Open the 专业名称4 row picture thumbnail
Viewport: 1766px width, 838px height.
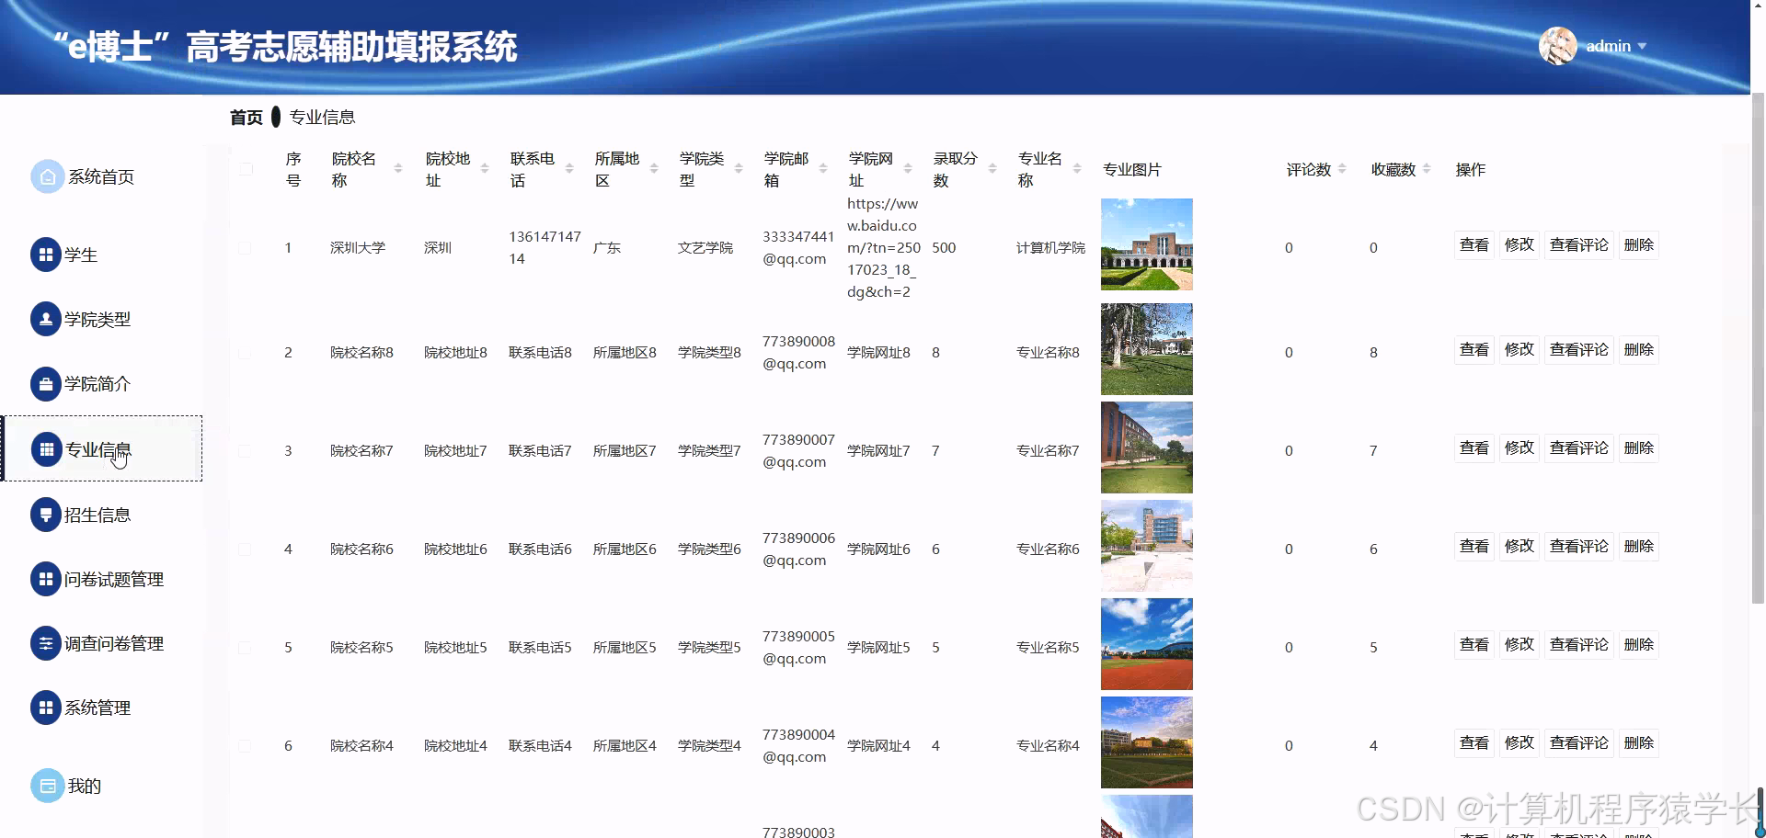pyautogui.click(x=1147, y=742)
